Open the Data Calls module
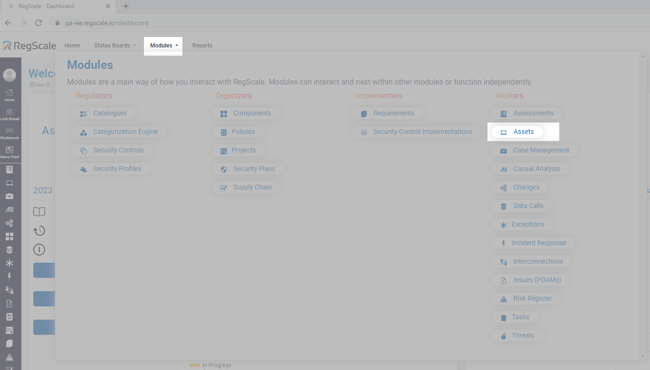This screenshot has height=370, width=650. click(522, 206)
